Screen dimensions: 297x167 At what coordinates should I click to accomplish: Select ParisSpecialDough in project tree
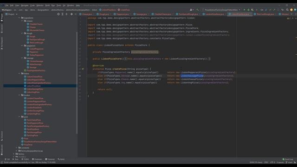37,39
